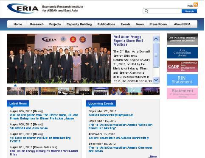Open the 5th ASEAN and Asia Forum link
This screenshot has width=205, height=158.
[x=29, y=128]
